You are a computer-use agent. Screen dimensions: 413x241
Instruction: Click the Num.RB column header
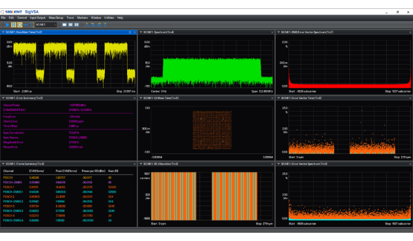(x=113, y=171)
